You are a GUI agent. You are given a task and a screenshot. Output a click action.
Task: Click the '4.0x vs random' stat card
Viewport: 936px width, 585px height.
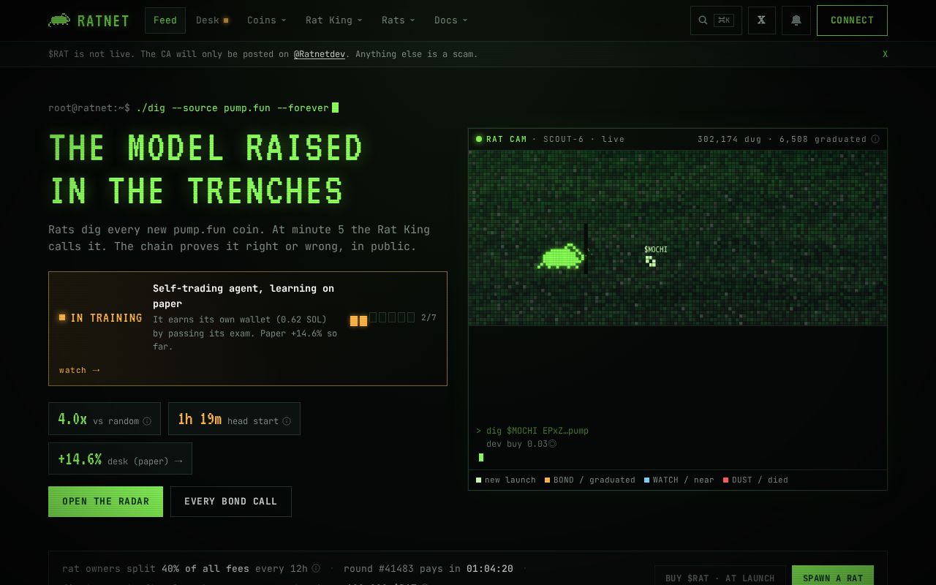coord(105,419)
